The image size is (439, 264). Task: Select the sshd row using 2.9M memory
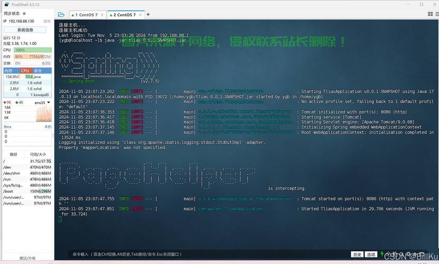coord(27,83)
